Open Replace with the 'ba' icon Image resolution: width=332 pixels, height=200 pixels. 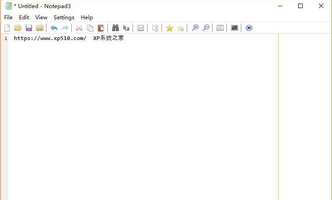(126, 28)
